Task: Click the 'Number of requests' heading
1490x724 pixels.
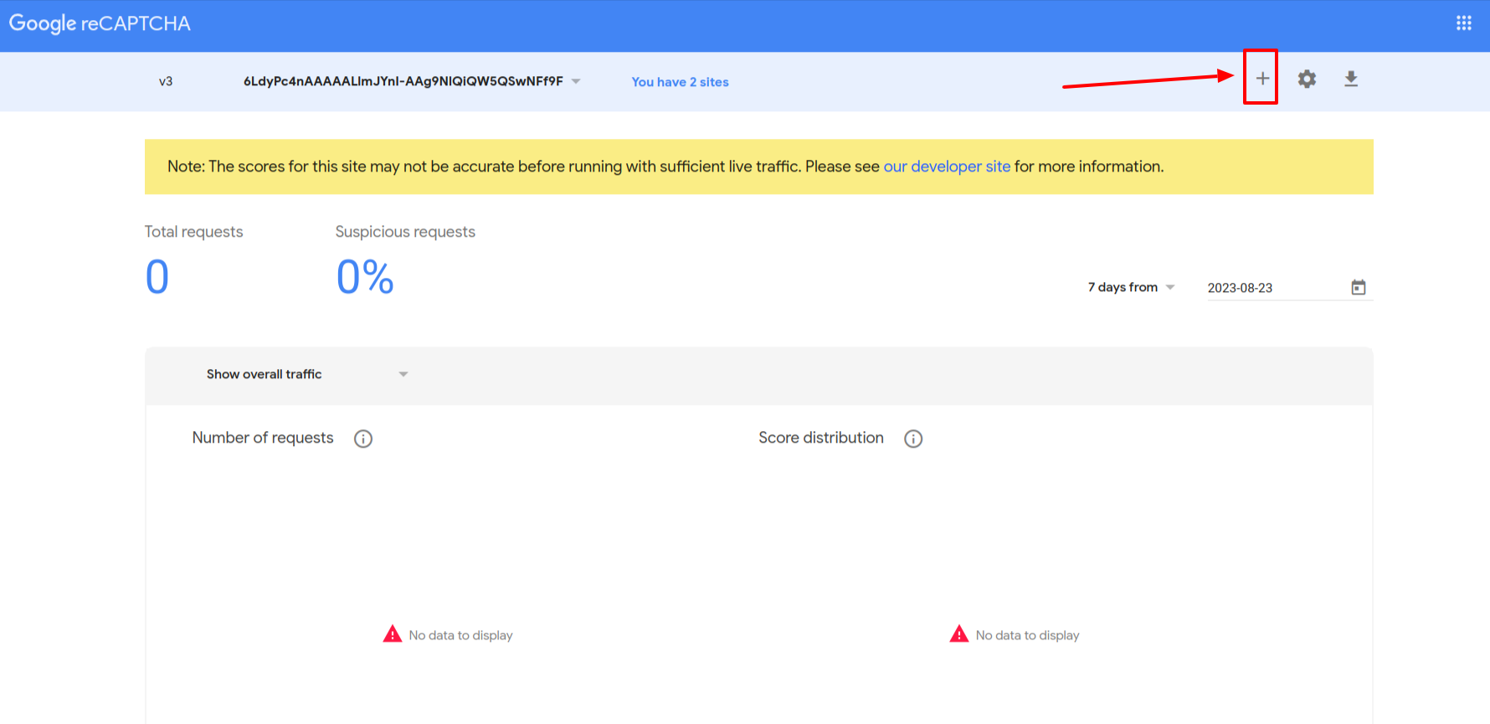Action: point(263,438)
